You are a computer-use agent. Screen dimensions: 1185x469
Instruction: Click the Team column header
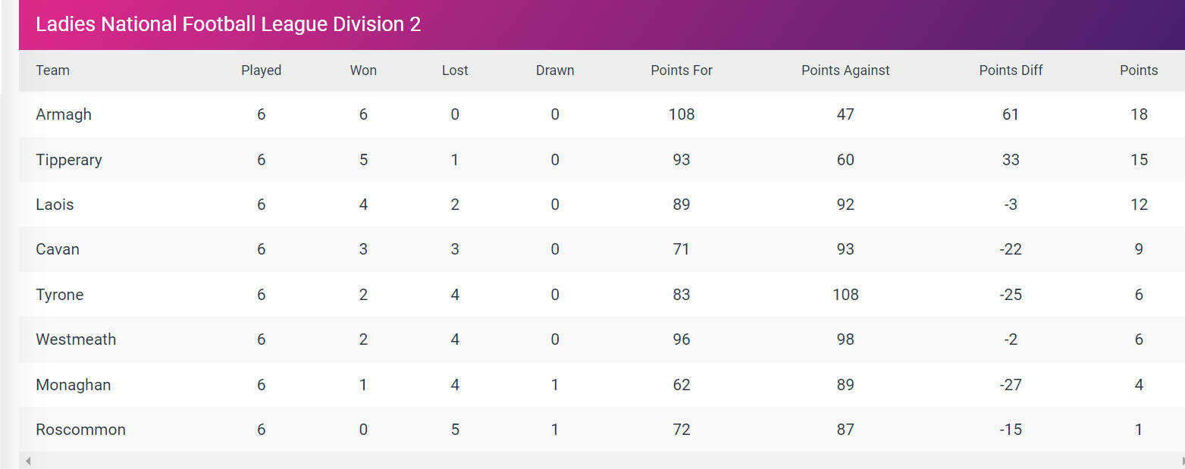click(53, 70)
